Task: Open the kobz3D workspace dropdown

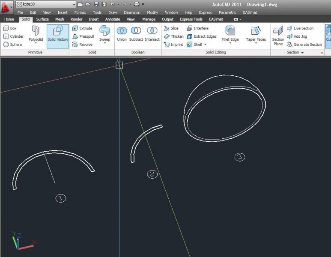Action: (x=74, y=4)
